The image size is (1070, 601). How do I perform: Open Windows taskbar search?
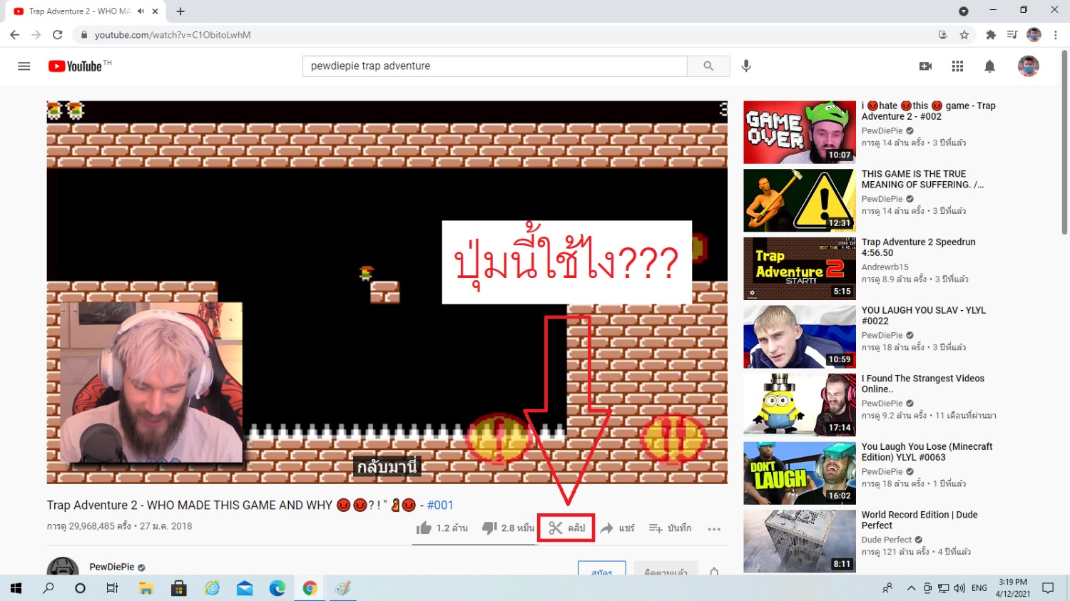coord(49,588)
